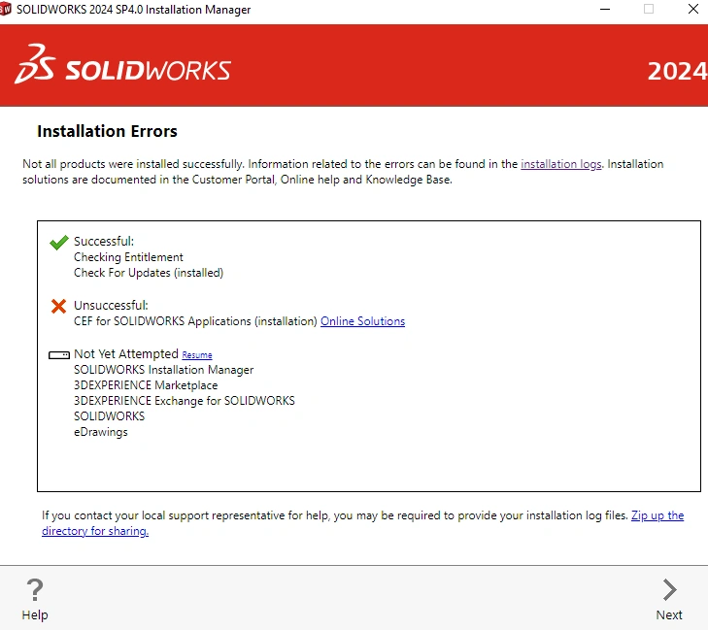Image resolution: width=708 pixels, height=630 pixels.
Task: Click the green checkmark beside Successful
Action: 59,243
